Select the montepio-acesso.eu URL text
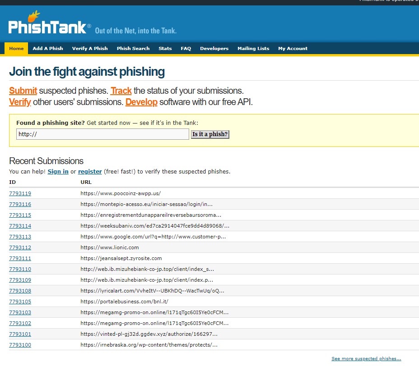 [x=146, y=204]
